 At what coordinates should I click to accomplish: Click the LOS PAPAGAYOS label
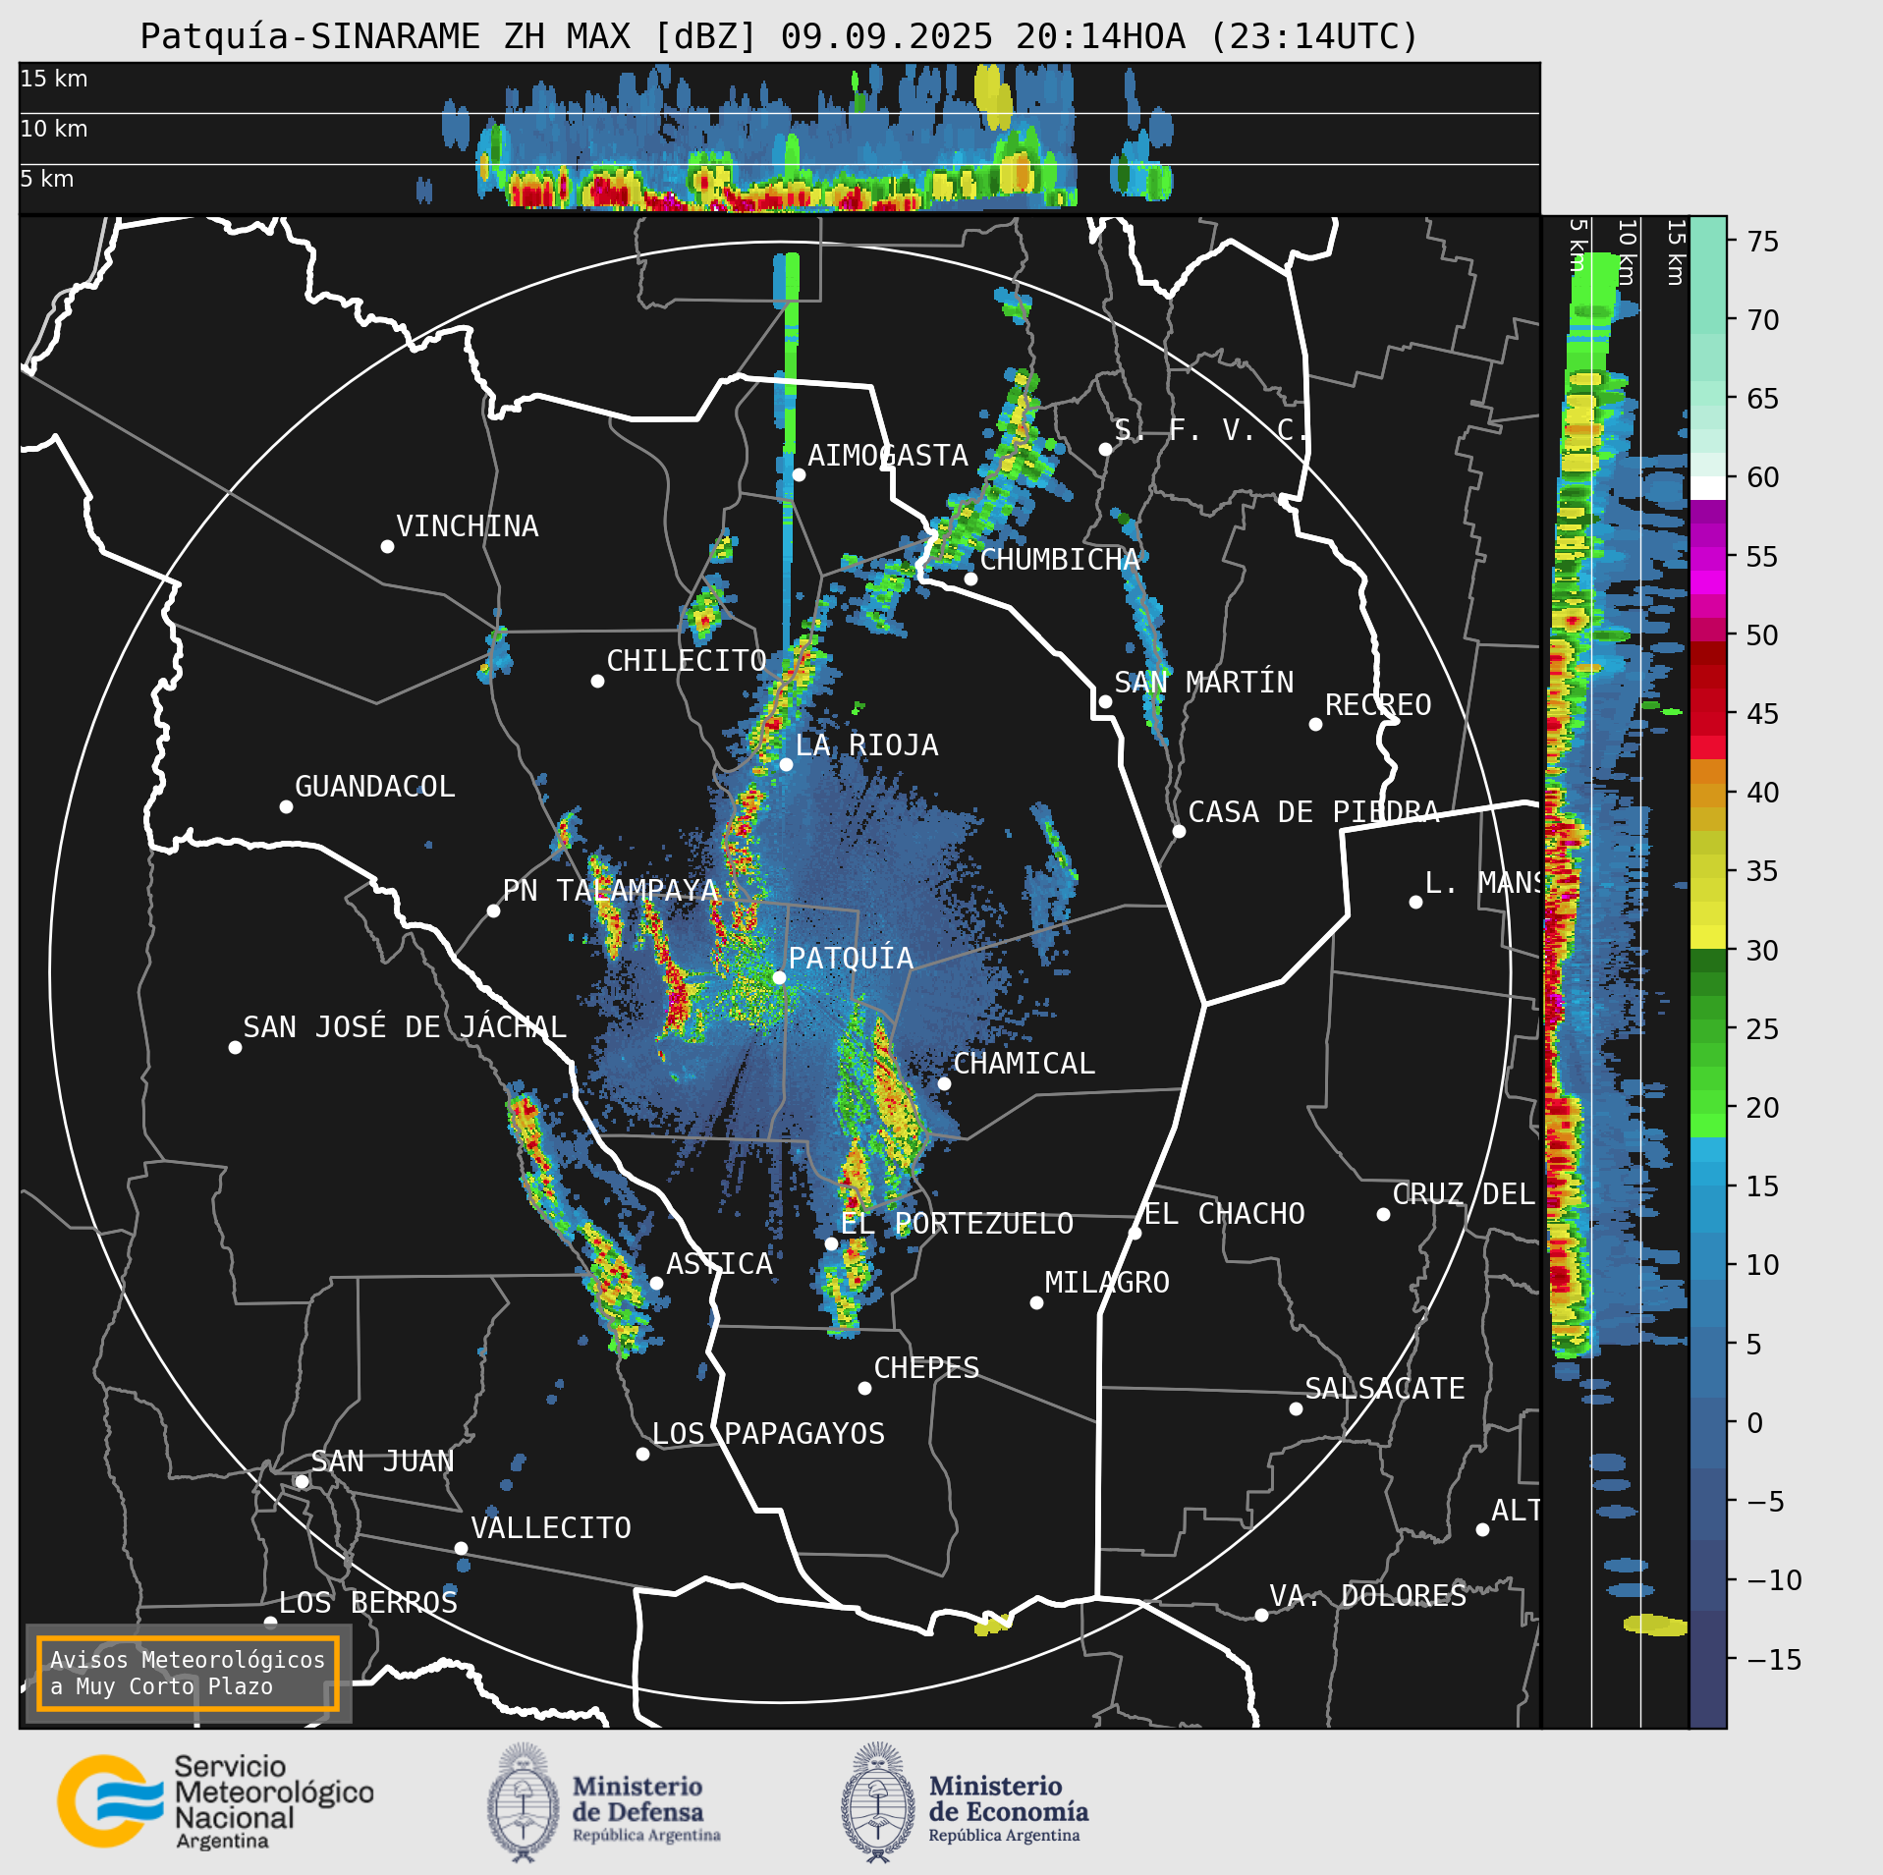[768, 1433]
